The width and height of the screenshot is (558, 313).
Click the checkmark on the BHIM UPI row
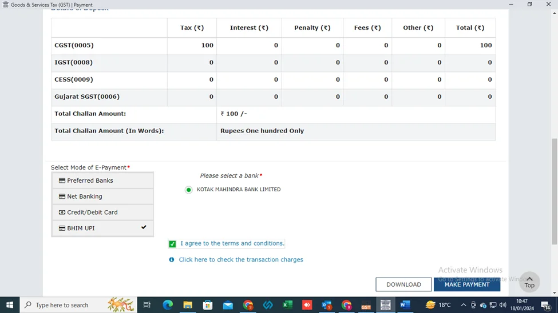(x=144, y=227)
